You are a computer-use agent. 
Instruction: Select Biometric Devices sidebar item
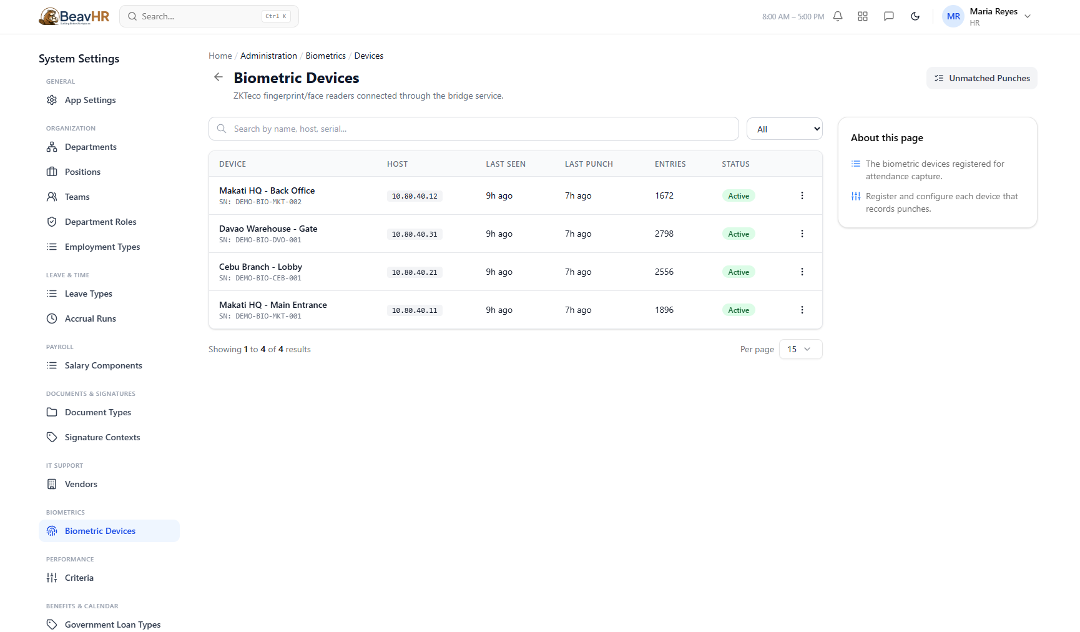click(x=109, y=531)
